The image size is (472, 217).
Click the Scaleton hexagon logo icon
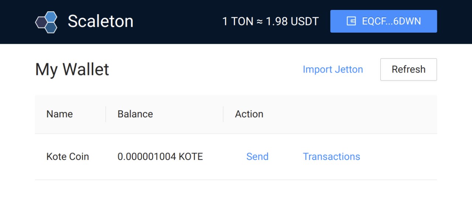[x=46, y=22]
